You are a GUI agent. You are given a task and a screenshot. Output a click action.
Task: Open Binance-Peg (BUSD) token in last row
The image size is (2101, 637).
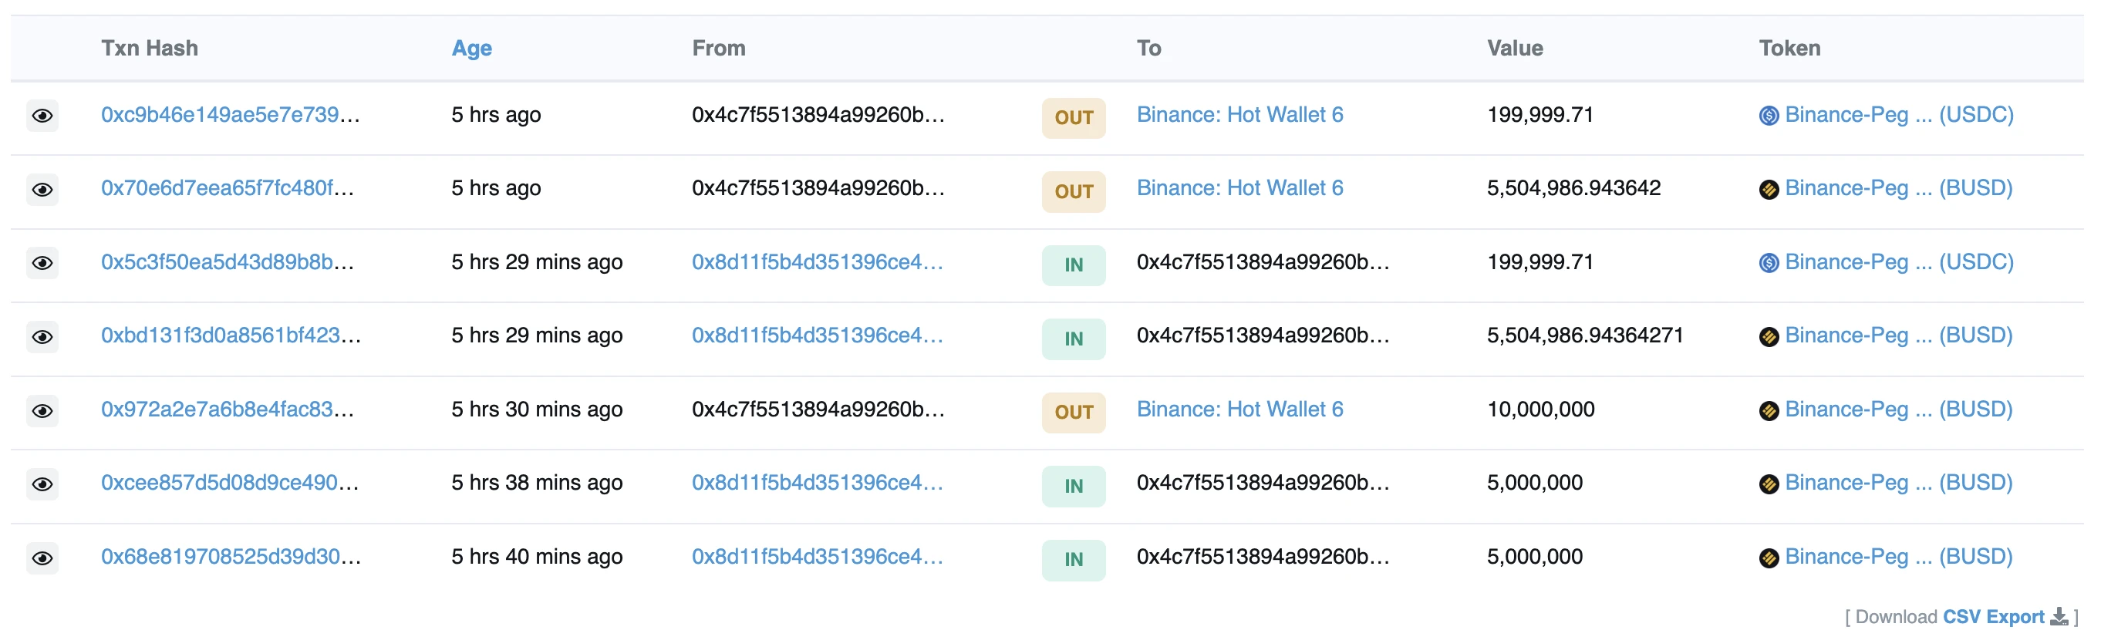[1899, 556]
